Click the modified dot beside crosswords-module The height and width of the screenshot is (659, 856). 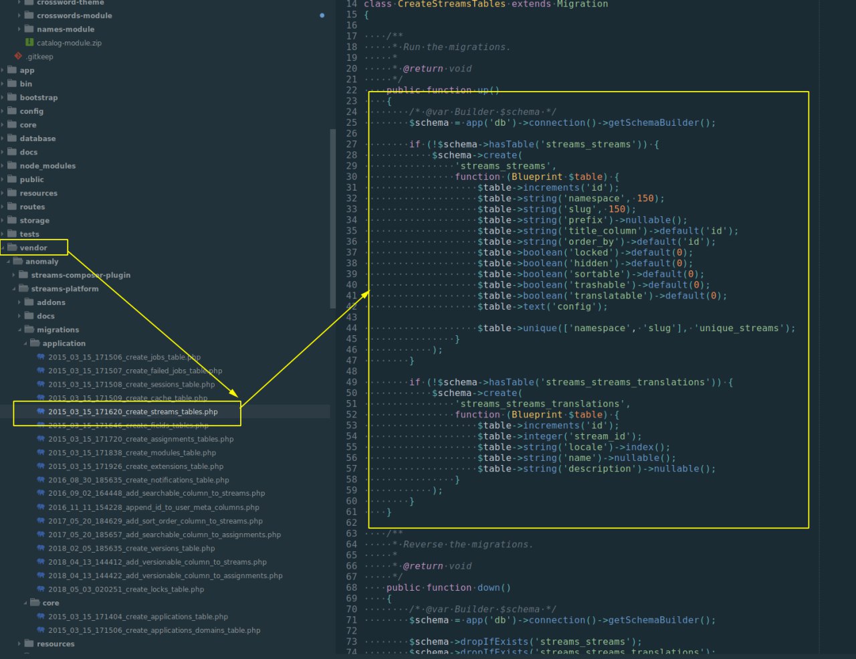click(322, 15)
